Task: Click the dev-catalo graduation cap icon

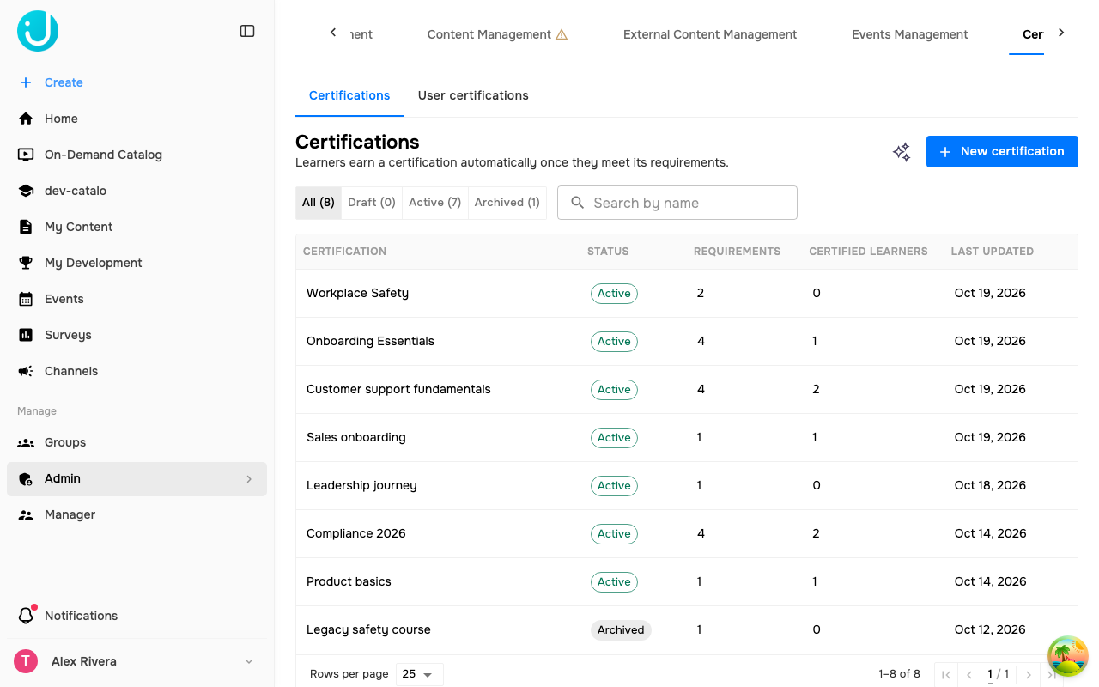Action: pyautogui.click(x=26, y=191)
